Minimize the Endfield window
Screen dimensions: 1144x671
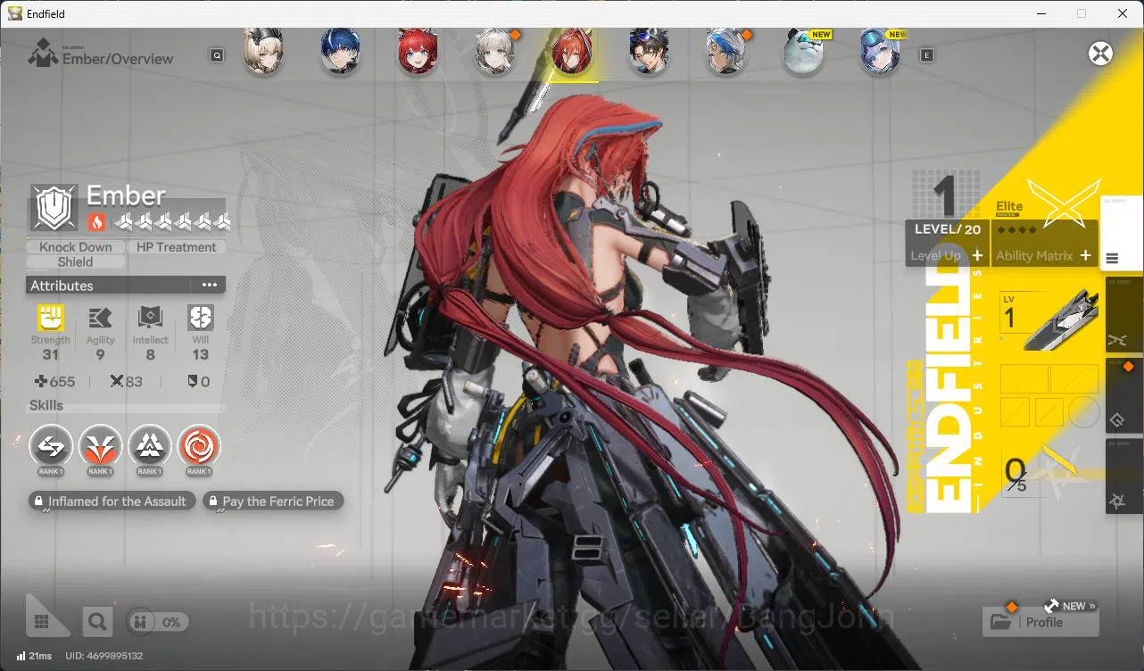1041,13
